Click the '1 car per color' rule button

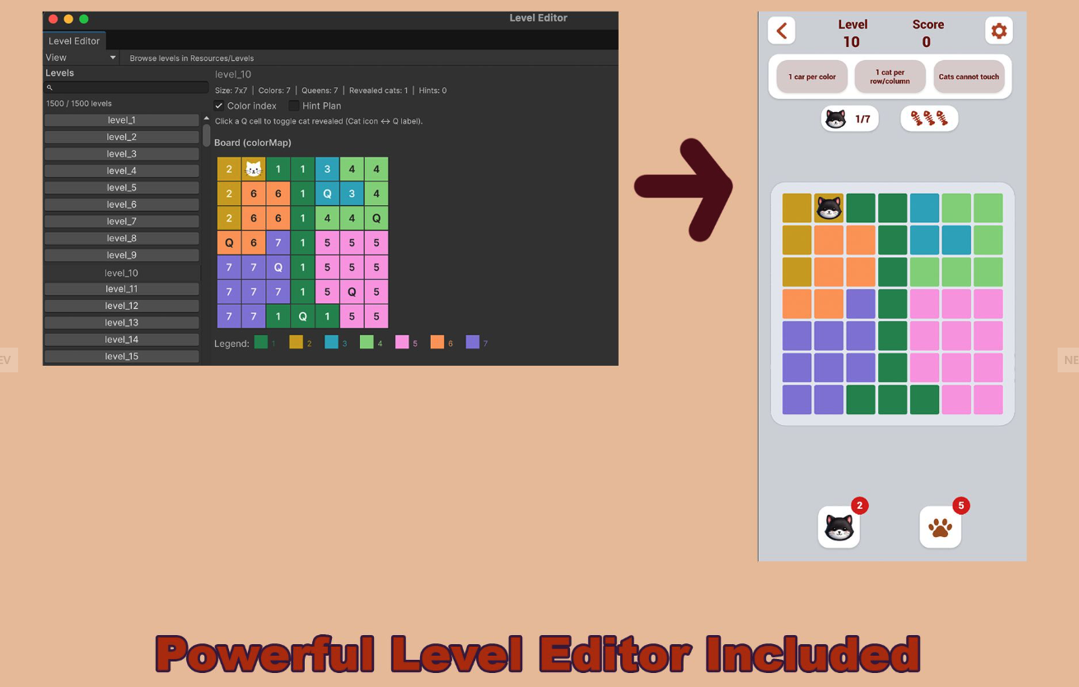point(812,77)
